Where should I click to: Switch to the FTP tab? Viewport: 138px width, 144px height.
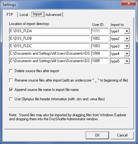tap(11, 15)
